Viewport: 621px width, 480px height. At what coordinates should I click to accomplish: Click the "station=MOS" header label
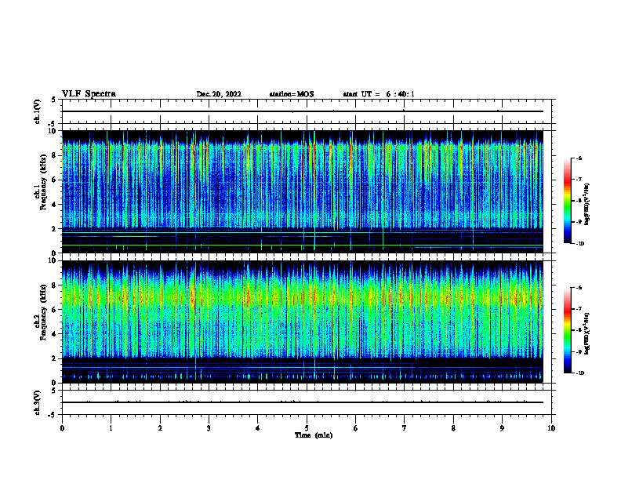point(292,94)
